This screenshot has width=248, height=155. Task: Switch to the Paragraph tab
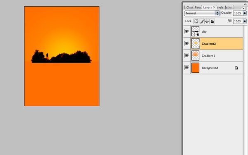click(x=198, y=7)
